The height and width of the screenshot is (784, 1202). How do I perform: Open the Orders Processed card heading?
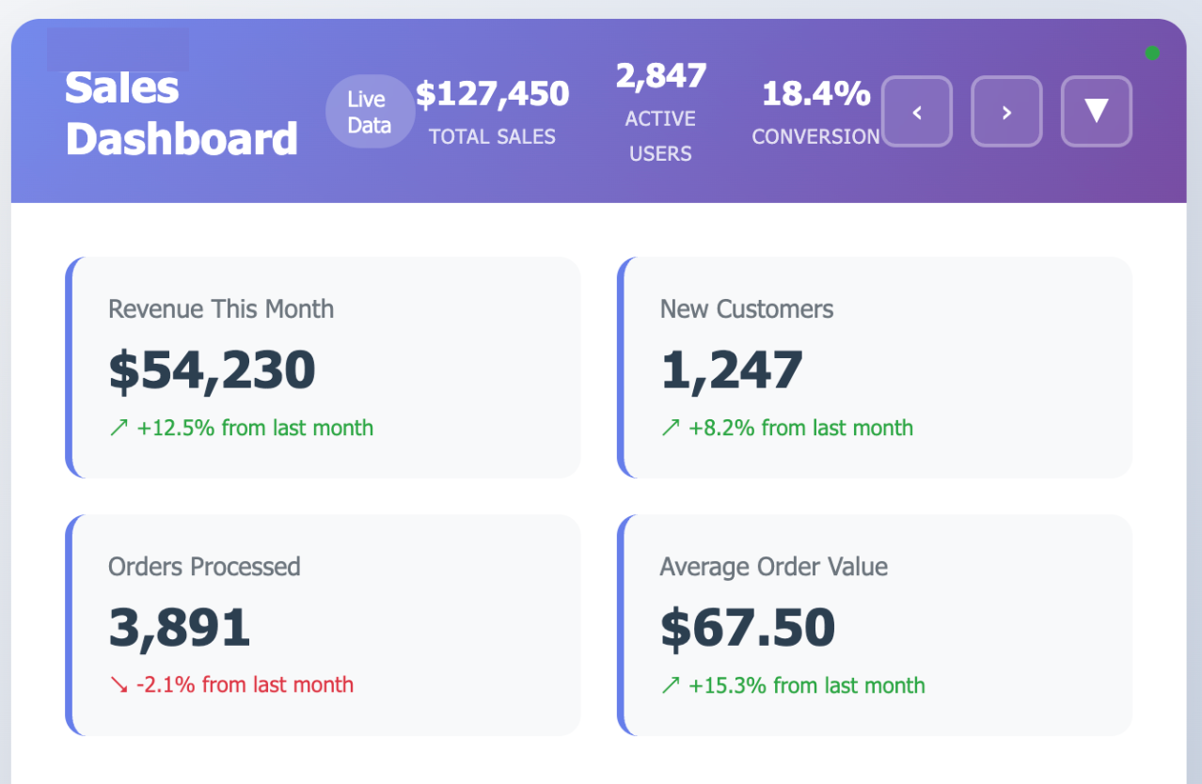[204, 567]
